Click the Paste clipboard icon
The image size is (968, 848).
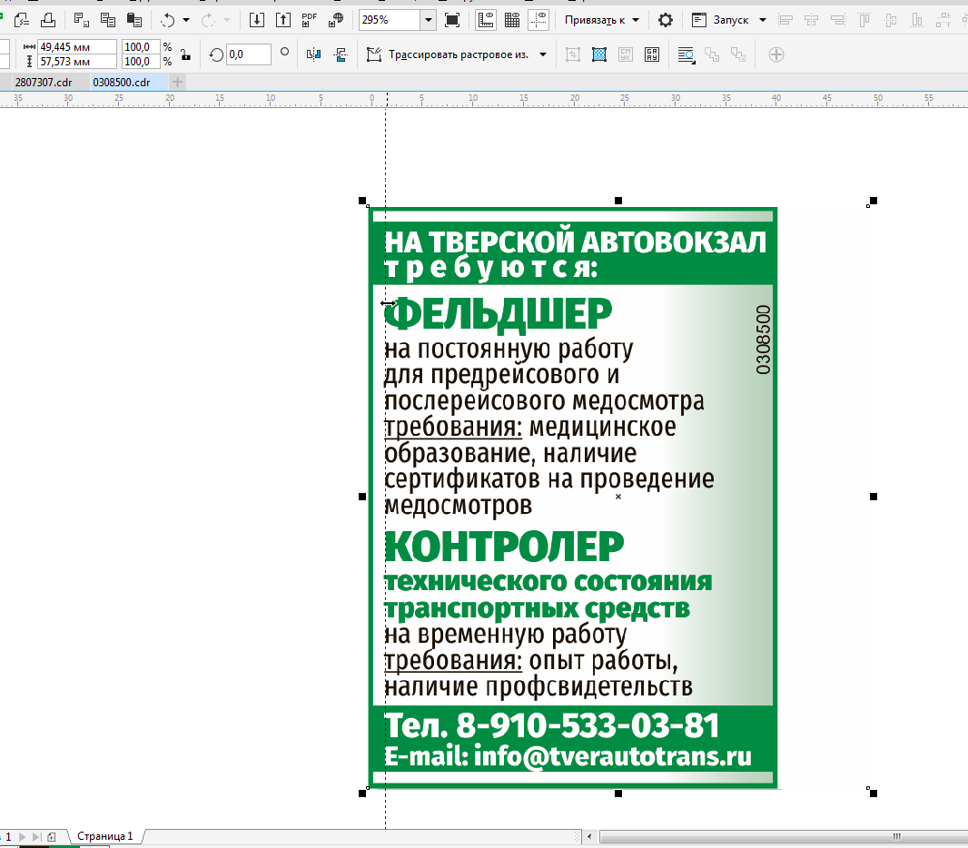tap(134, 20)
